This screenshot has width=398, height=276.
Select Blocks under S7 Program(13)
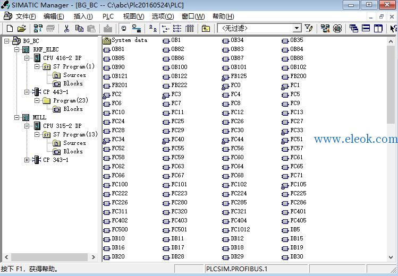tap(73, 151)
